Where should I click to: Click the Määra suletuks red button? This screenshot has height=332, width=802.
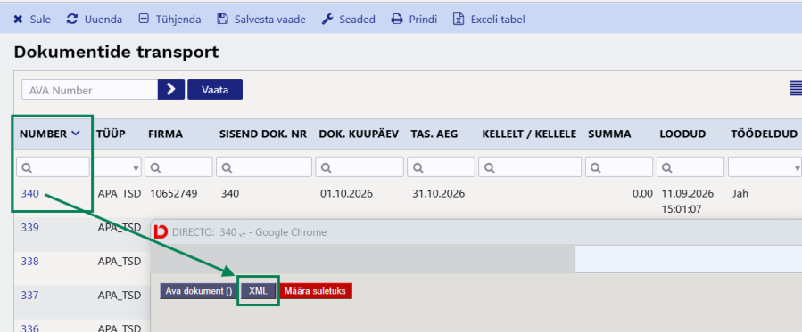(x=315, y=291)
